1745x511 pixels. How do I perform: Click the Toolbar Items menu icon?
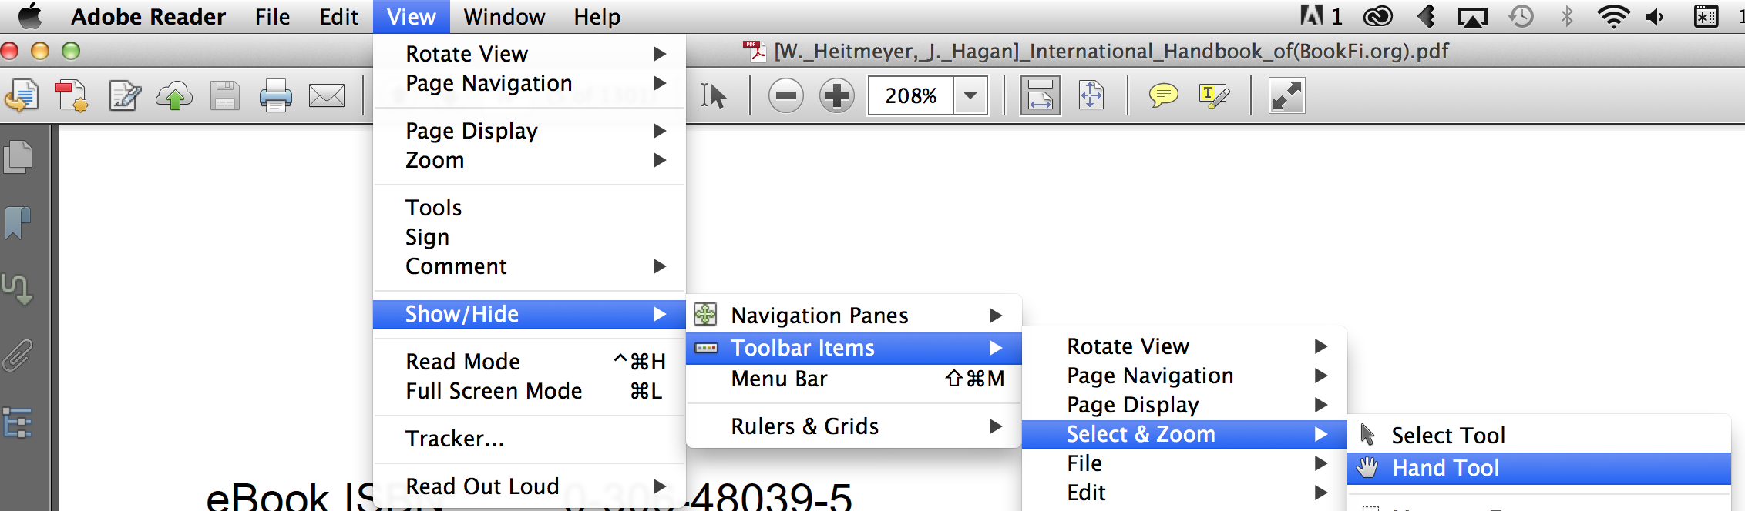[706, 348]
